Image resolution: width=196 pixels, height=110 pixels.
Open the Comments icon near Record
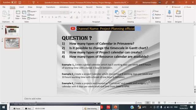[167, 7]
